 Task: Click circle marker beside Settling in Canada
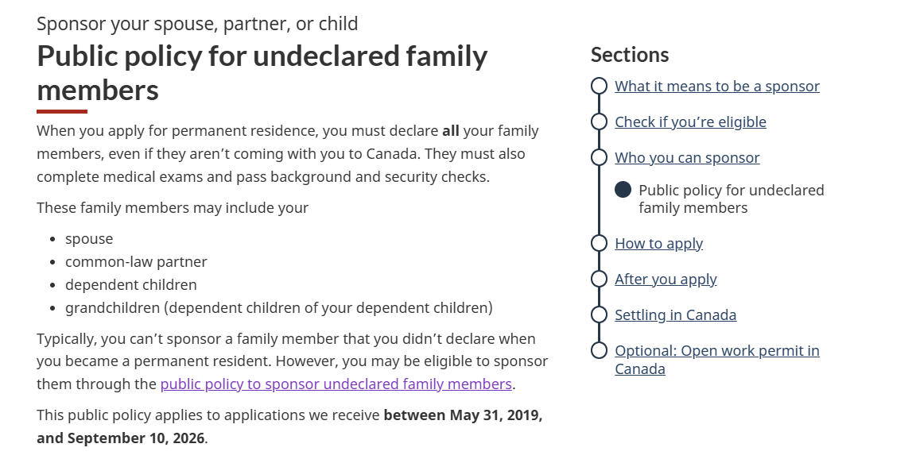click(599, 314)
